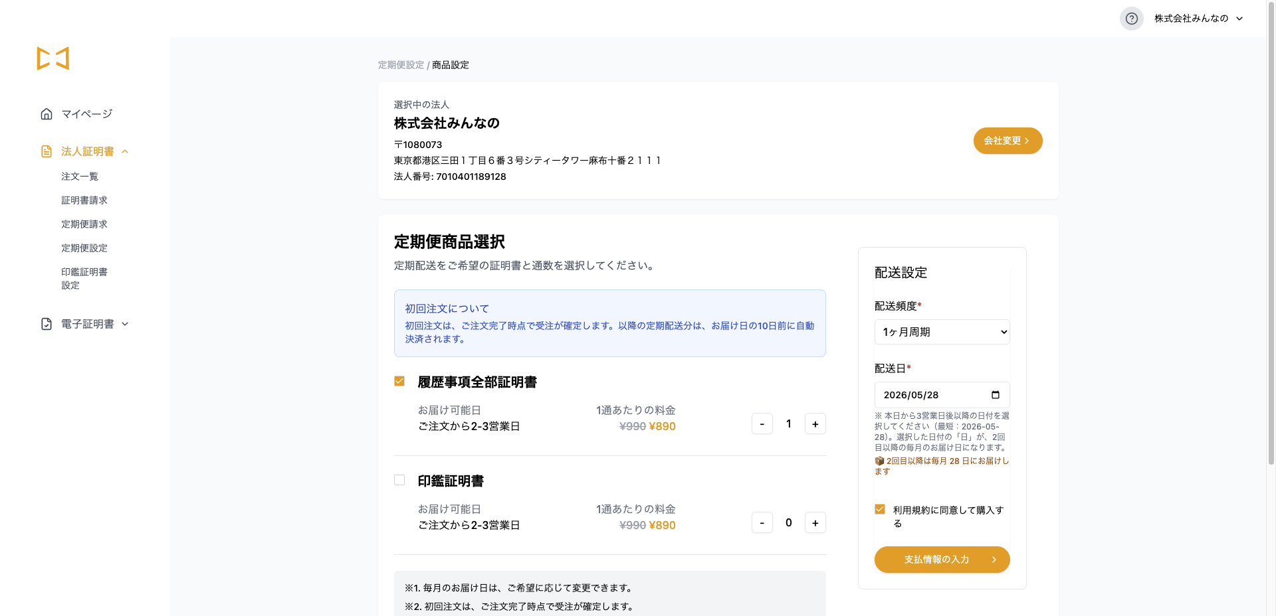Open the help question mark icon

point(1131,19)
